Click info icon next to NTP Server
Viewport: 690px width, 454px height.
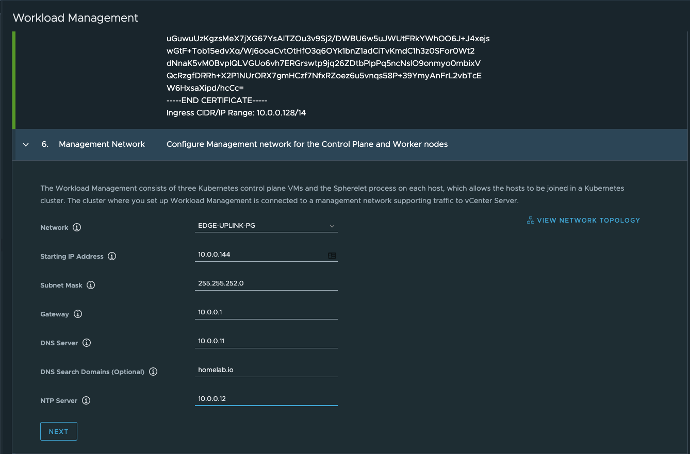[86, 400]
